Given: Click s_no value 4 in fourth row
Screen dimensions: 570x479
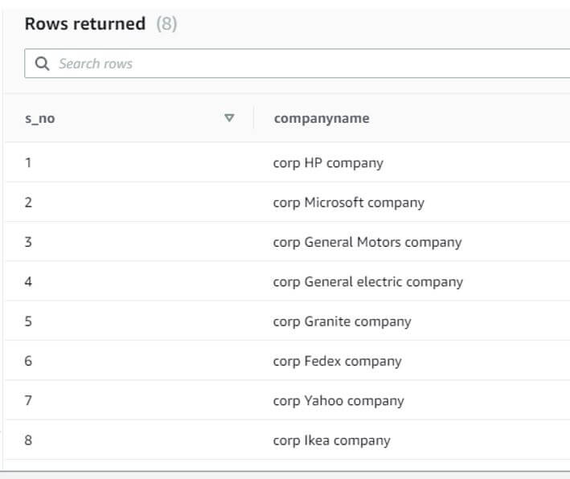Looking at the screenshot, I should [28, 282].
